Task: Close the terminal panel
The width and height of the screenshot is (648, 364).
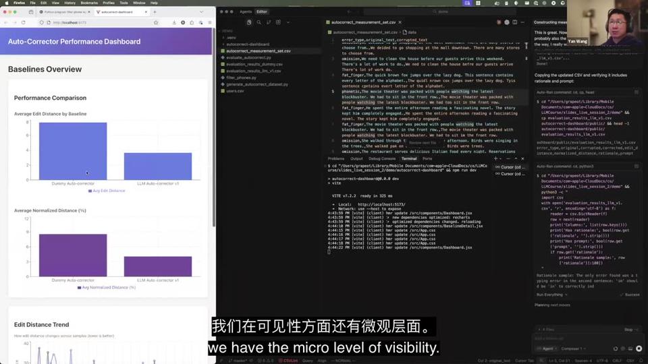Action: [x=522, y=158]
